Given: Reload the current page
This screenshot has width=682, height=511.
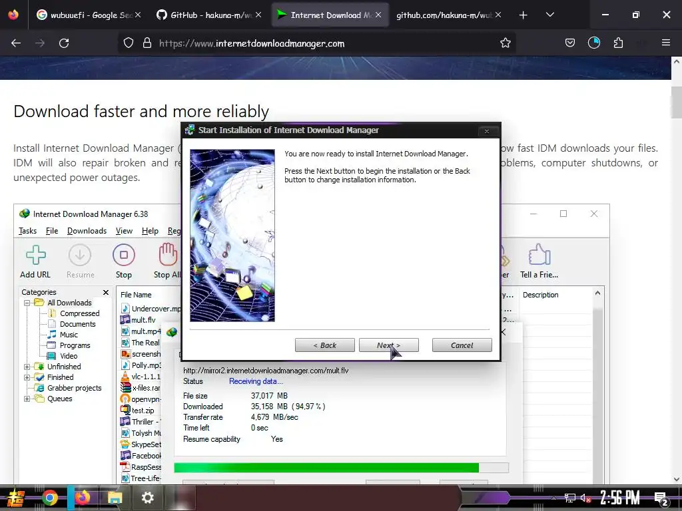Looking at the screenshot, I should tap(64, 43).
